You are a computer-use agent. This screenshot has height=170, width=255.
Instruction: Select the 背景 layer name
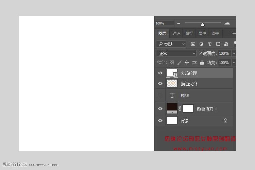pos(185,121)
